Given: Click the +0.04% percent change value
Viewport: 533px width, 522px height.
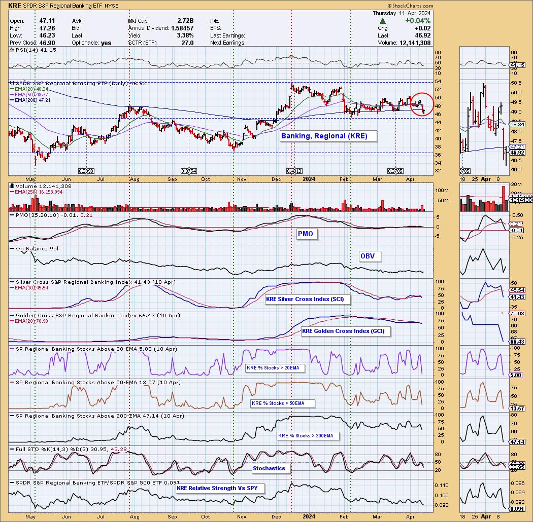Looking at the screenshot, I should pos(418,21).
